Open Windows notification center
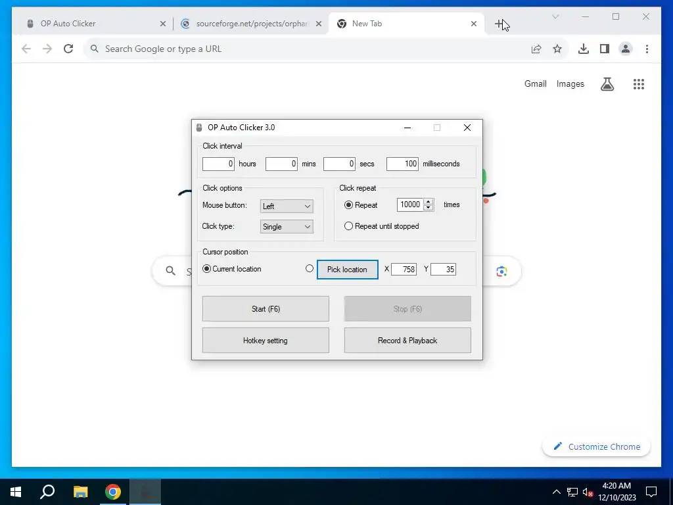673x505 pixels. point(651,492)
